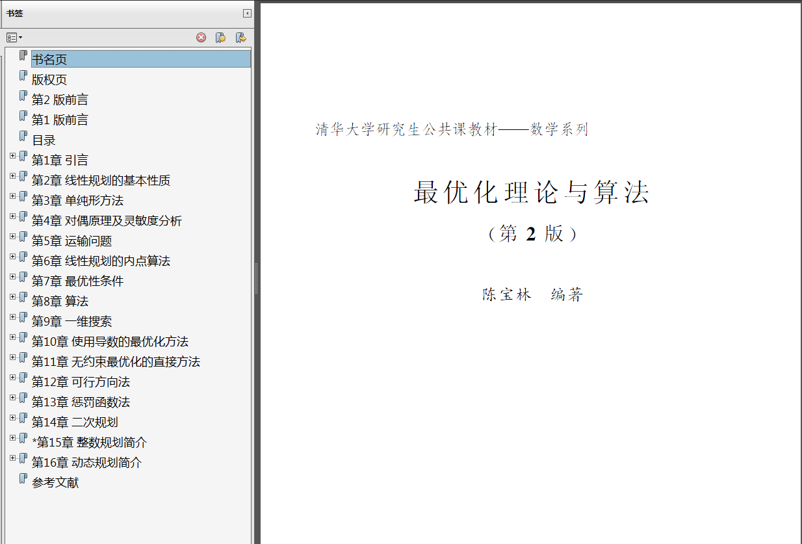This screenshot has width=802, height=544.
Task: Go to the 版权页 bookmark
Action: (x=49, y=80)
